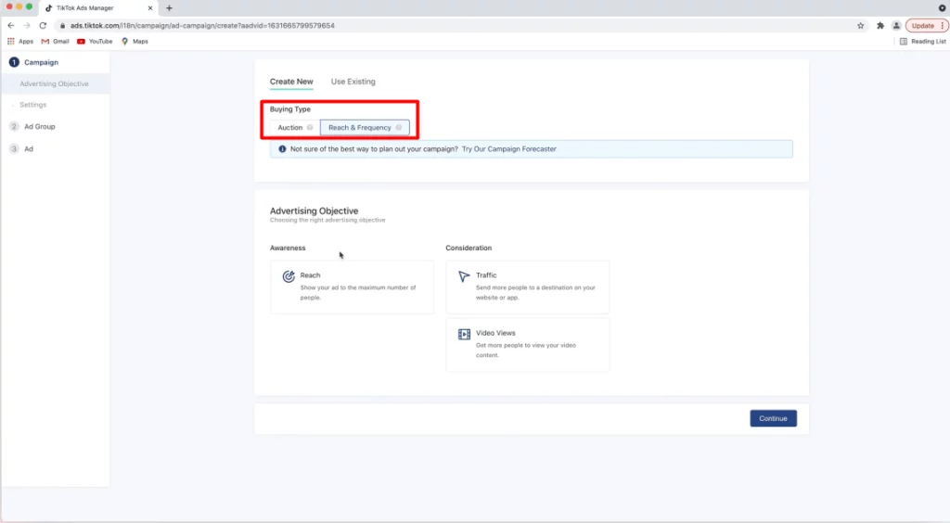
Task: Open the YouTube bookmark
Action: [x=95, y=41]
